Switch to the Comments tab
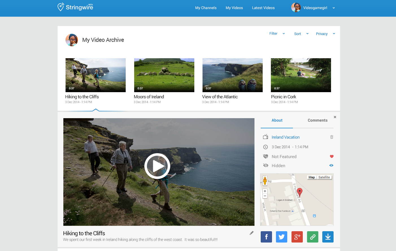 coord(317,120)
